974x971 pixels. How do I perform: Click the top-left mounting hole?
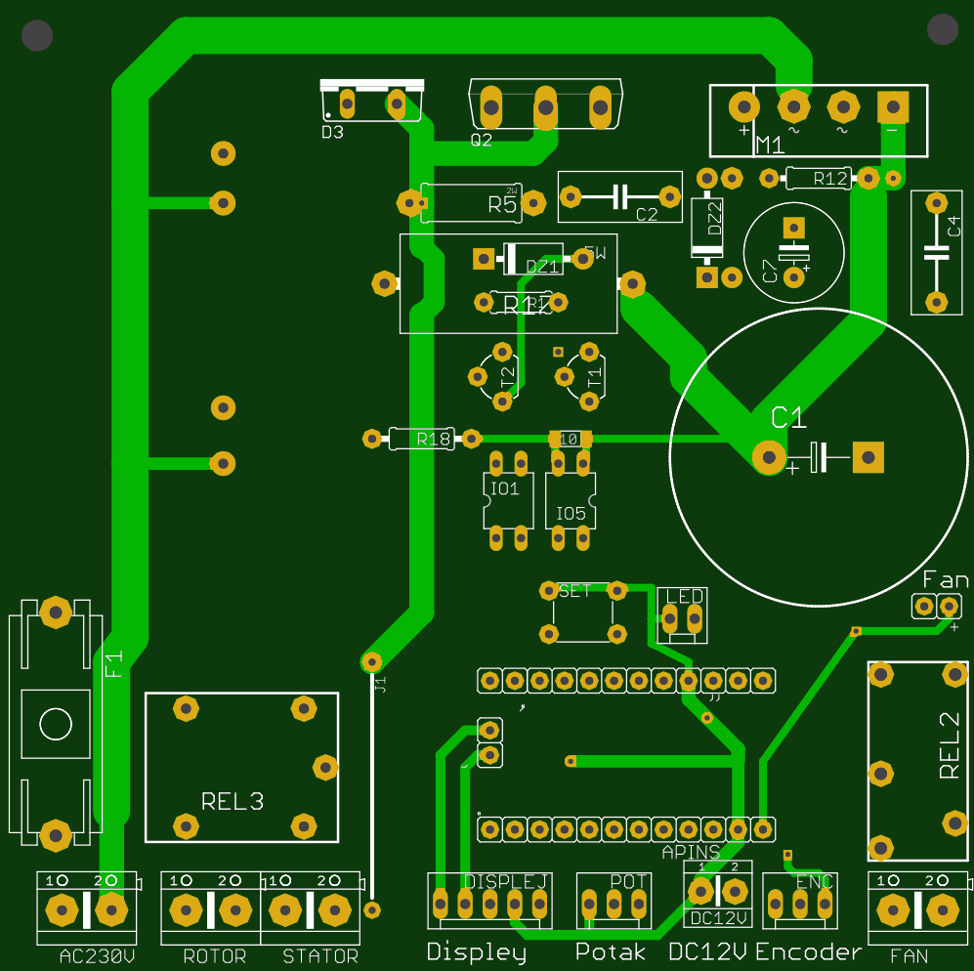coord(37,37)
